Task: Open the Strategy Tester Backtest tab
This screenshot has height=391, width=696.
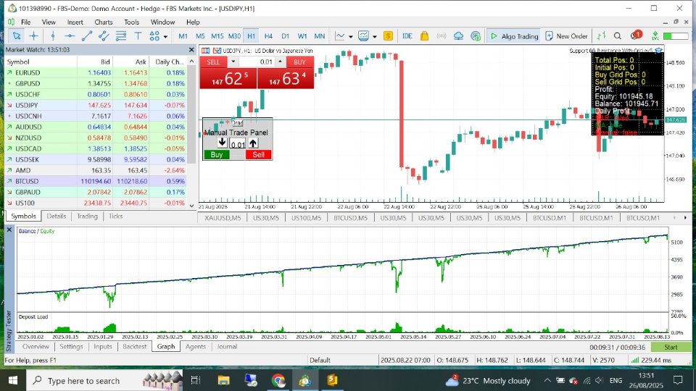Action: tap(135, 347)
